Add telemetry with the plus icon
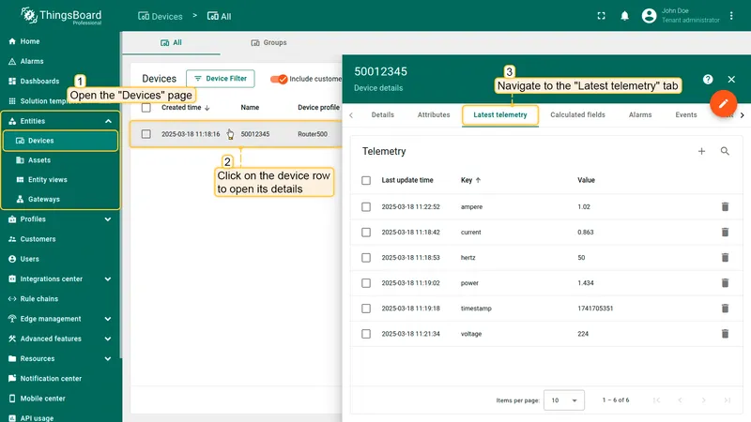 (x=701, y=151)
